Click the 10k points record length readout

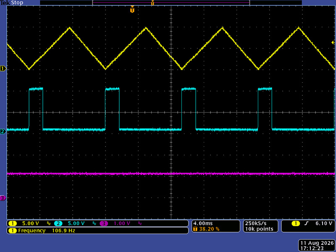[259, 229]
